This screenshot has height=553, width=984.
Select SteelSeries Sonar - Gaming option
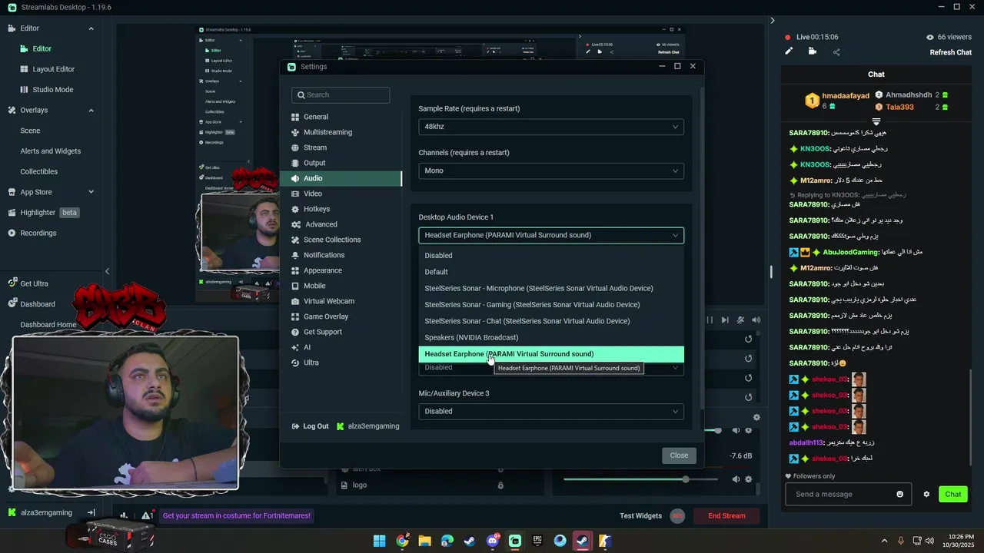click(x=550, y=305)
